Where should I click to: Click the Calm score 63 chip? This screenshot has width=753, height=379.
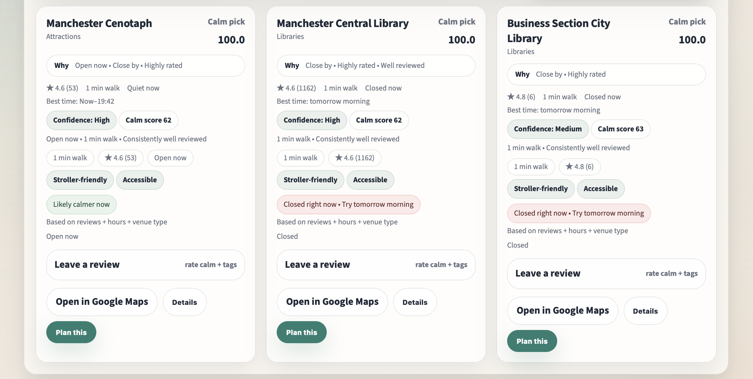pyautogui.click(x=620, y=129)
